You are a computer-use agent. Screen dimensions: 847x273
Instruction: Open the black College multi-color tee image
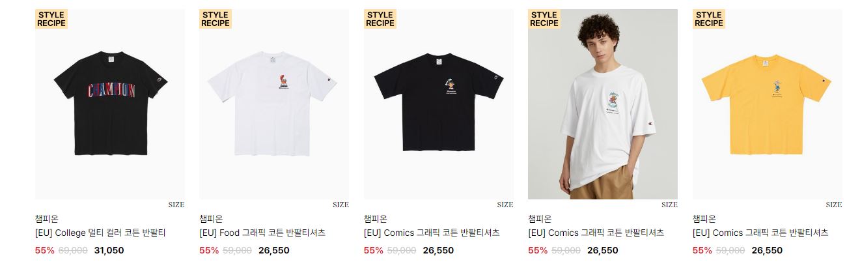pyautogui.click(x=109, y=104)
